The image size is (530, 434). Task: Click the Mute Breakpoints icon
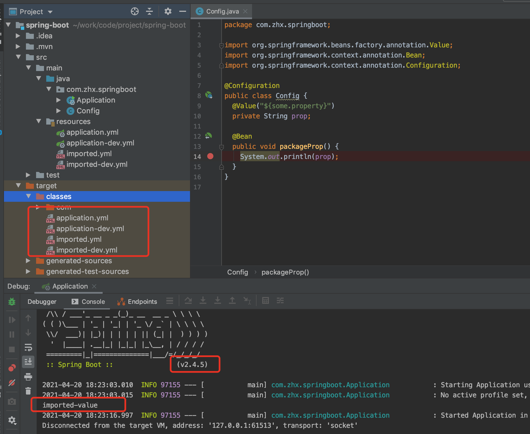click(12, 382)
